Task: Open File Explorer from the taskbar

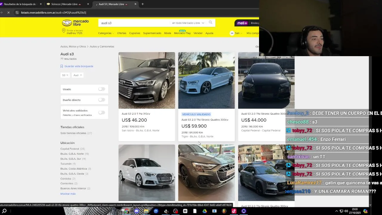Action: pyautogui.click(x=146, y=211)
